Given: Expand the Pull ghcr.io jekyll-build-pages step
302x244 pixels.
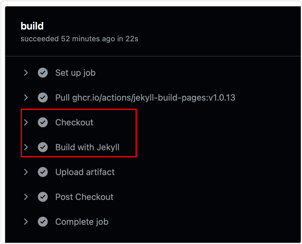Looking at the screenshot, I should click(x=26, y=97).
